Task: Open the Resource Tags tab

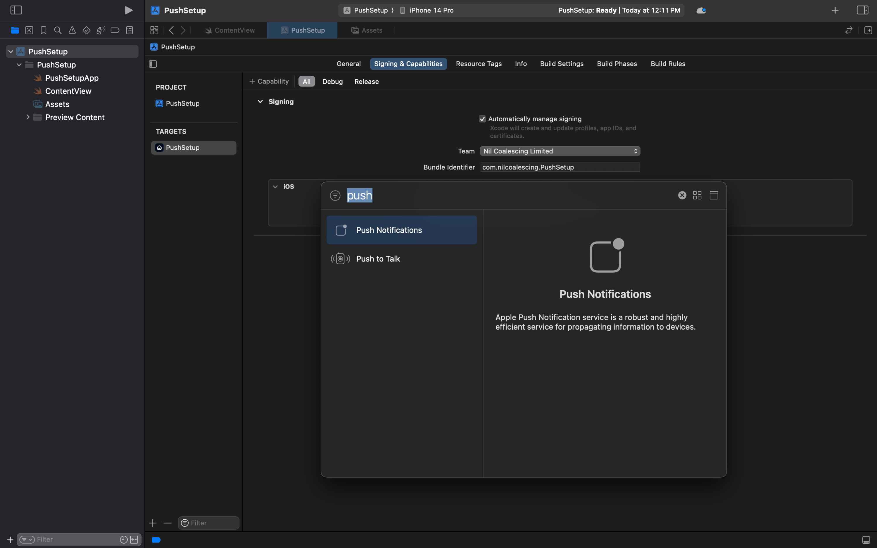Action: [x=478, y=63]
